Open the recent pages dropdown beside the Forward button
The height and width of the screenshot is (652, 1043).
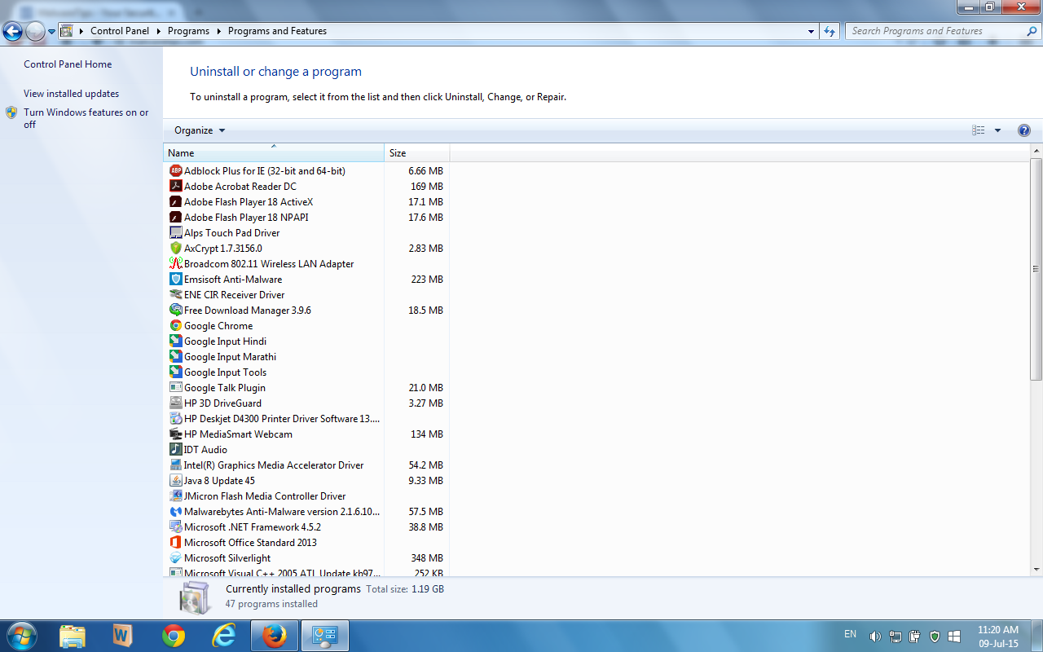coord(52,32)
